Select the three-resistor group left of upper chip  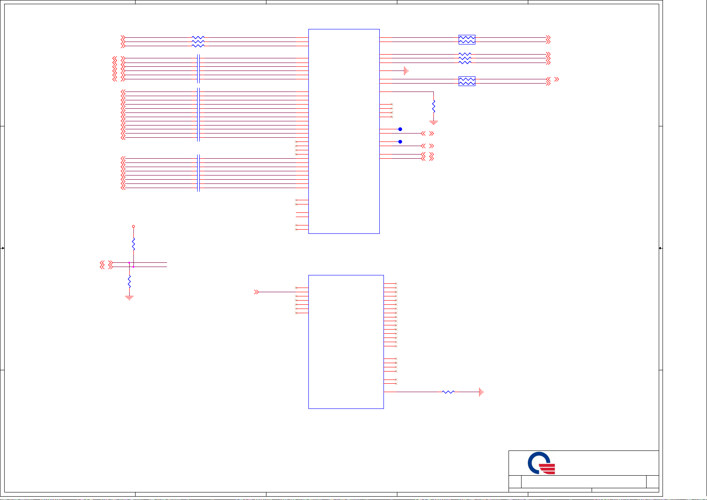tap(198, 42)
